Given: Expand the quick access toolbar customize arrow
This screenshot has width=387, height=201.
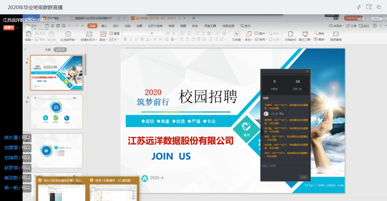Looking at the screenshot, I should (82, 26).
